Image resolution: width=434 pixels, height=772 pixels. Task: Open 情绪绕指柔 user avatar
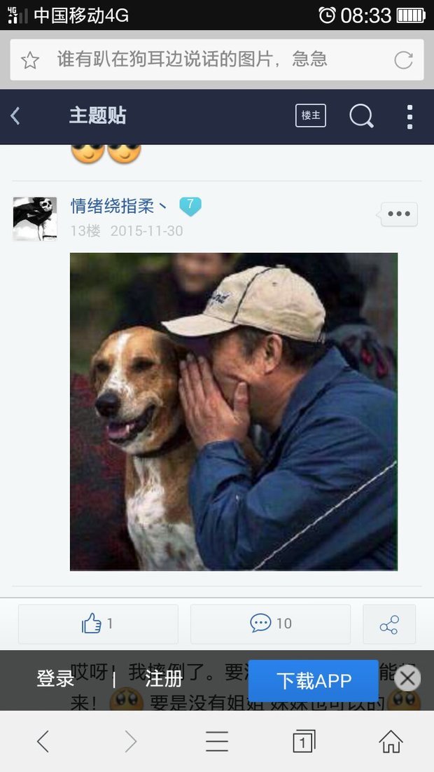point(35,219)
